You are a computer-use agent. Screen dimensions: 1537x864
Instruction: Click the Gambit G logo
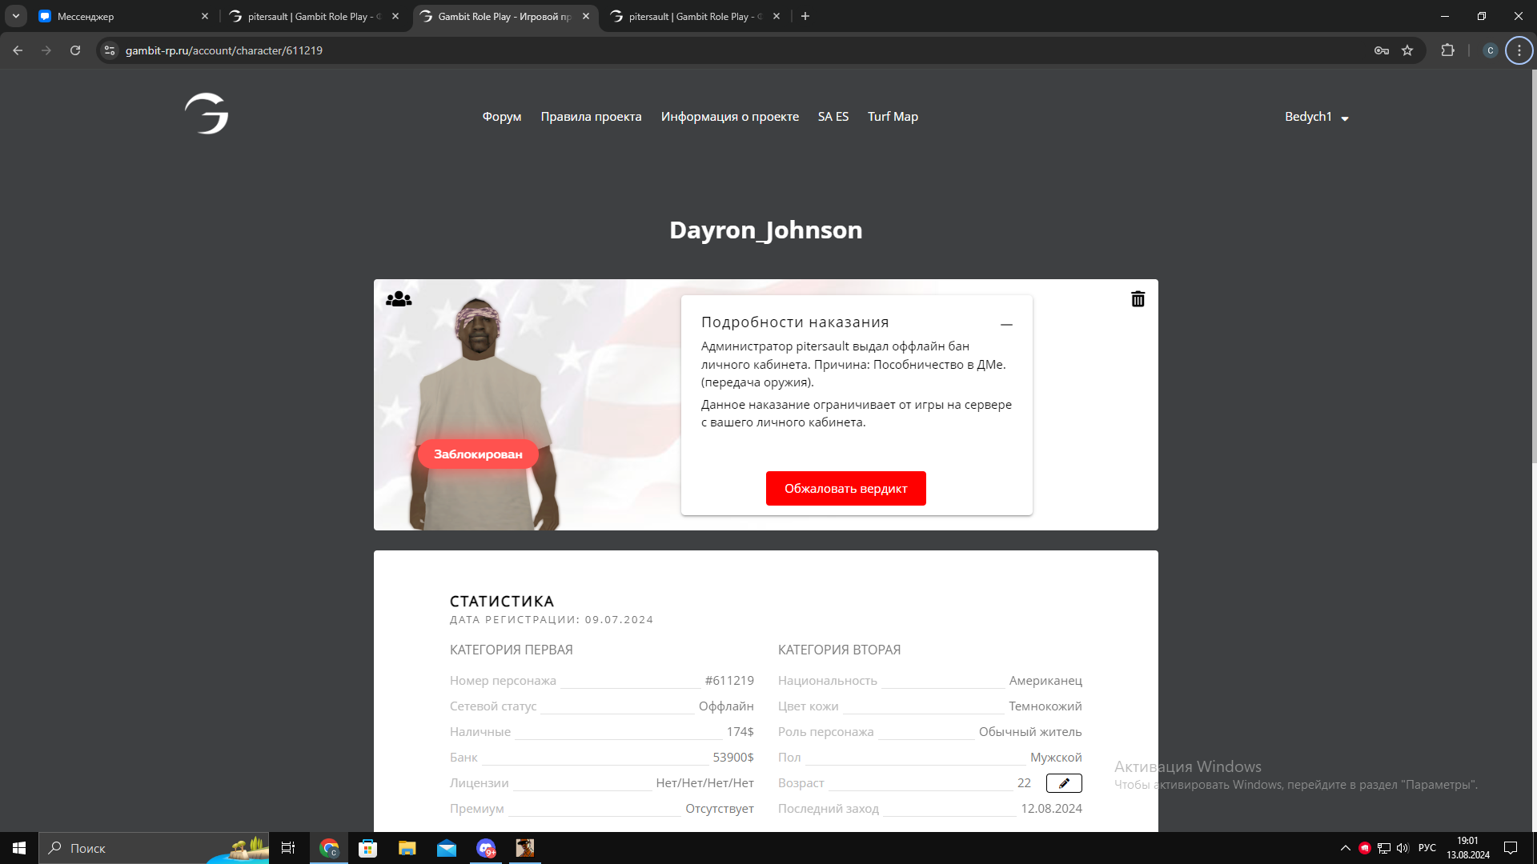click(x=207, y=114)
